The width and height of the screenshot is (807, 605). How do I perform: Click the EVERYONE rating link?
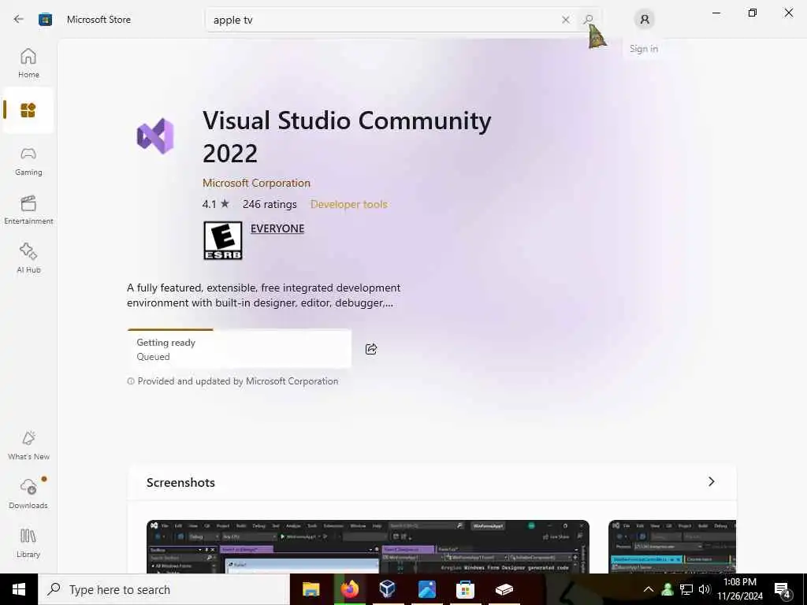tap(277, 228)
